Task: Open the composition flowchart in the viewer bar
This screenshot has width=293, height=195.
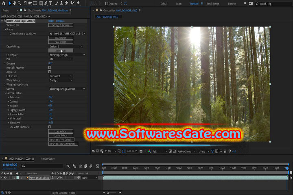Action: 225,152
